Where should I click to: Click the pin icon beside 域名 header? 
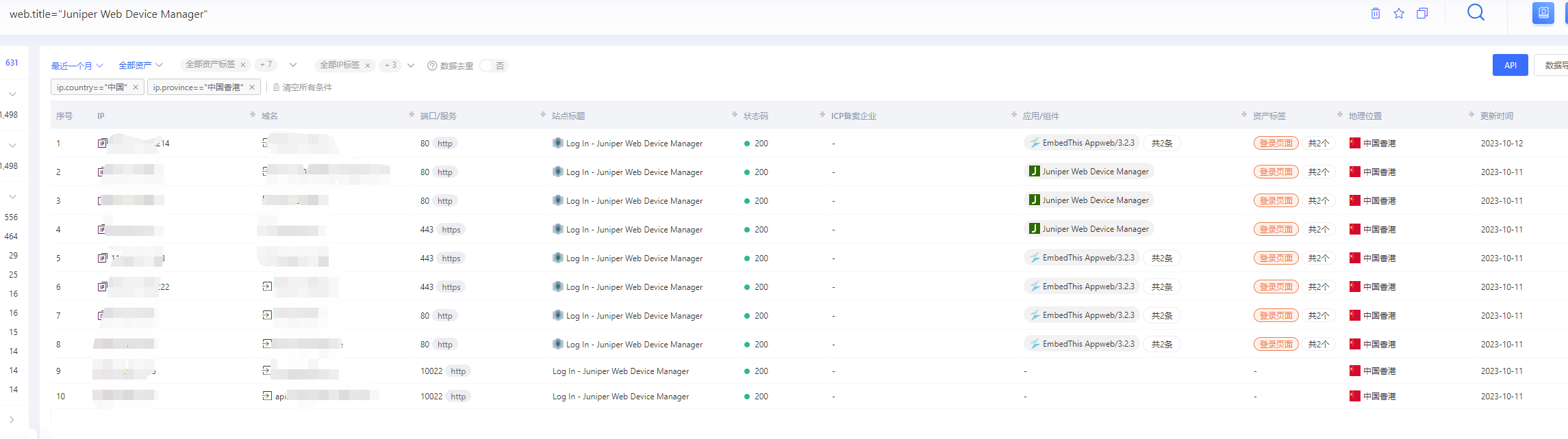[x=253, y=115]
